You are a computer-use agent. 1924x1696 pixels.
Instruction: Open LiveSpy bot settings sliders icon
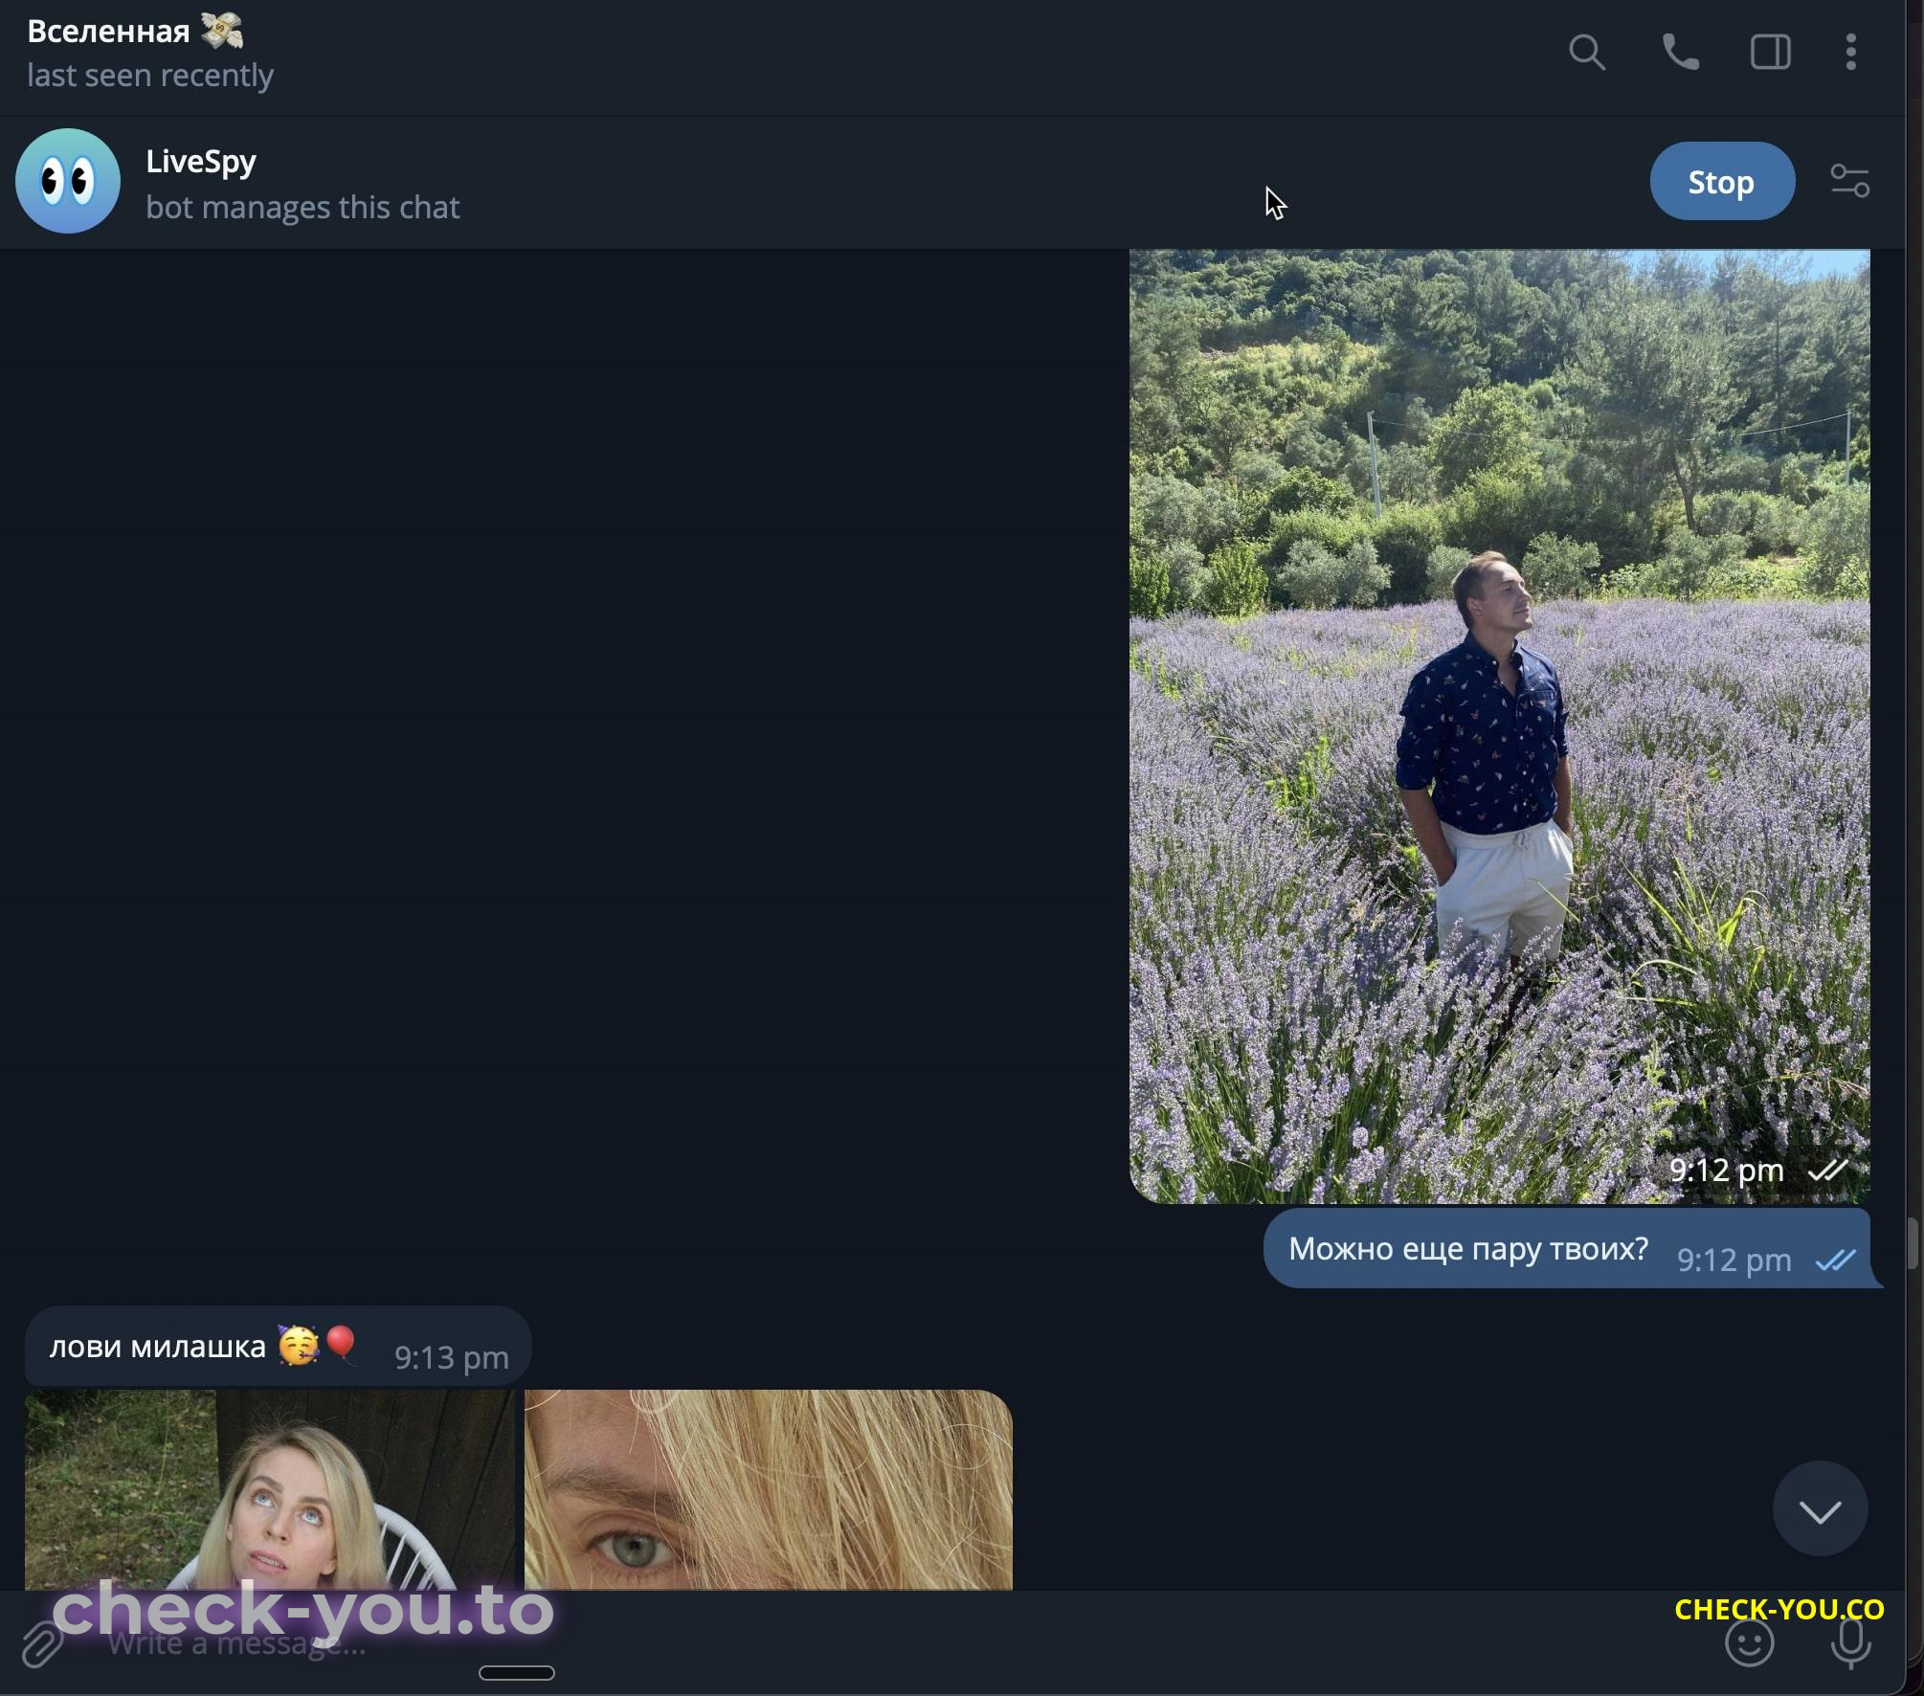(1849, 181)
